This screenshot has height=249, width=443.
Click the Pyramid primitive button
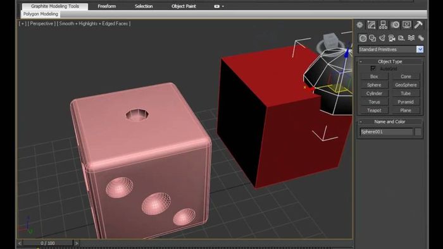coord(406,102)
